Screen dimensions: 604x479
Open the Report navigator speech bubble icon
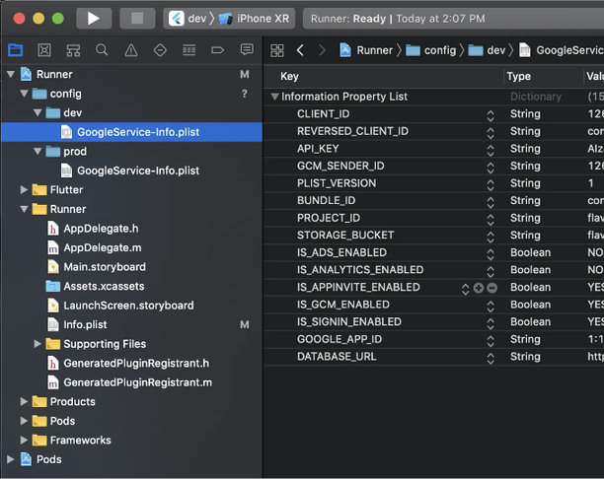(247, 49)
